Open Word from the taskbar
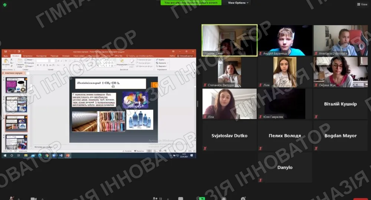The height and width of the screenshot is (200, 371). (x=61, y=155)
